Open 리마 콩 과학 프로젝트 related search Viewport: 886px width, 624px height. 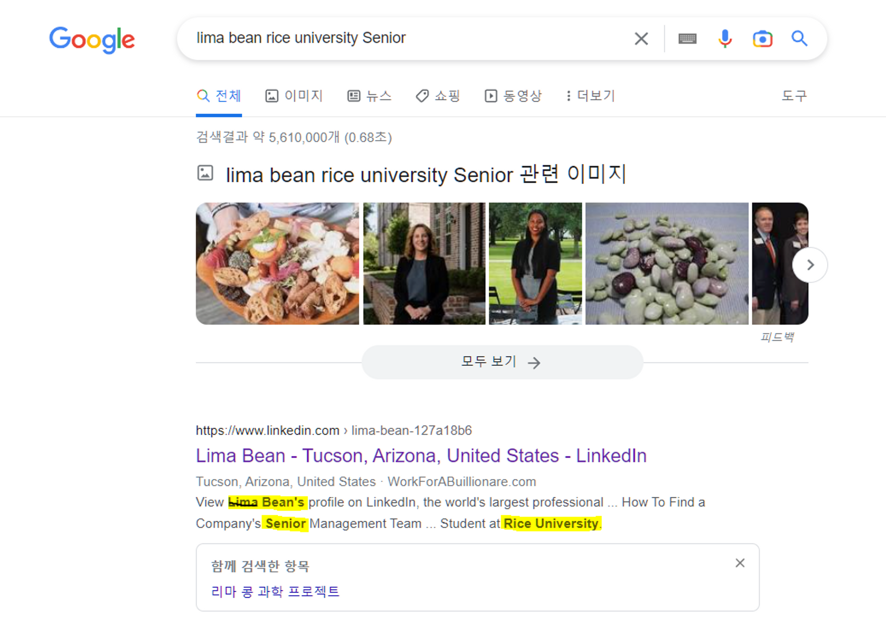tap(275, 591)
